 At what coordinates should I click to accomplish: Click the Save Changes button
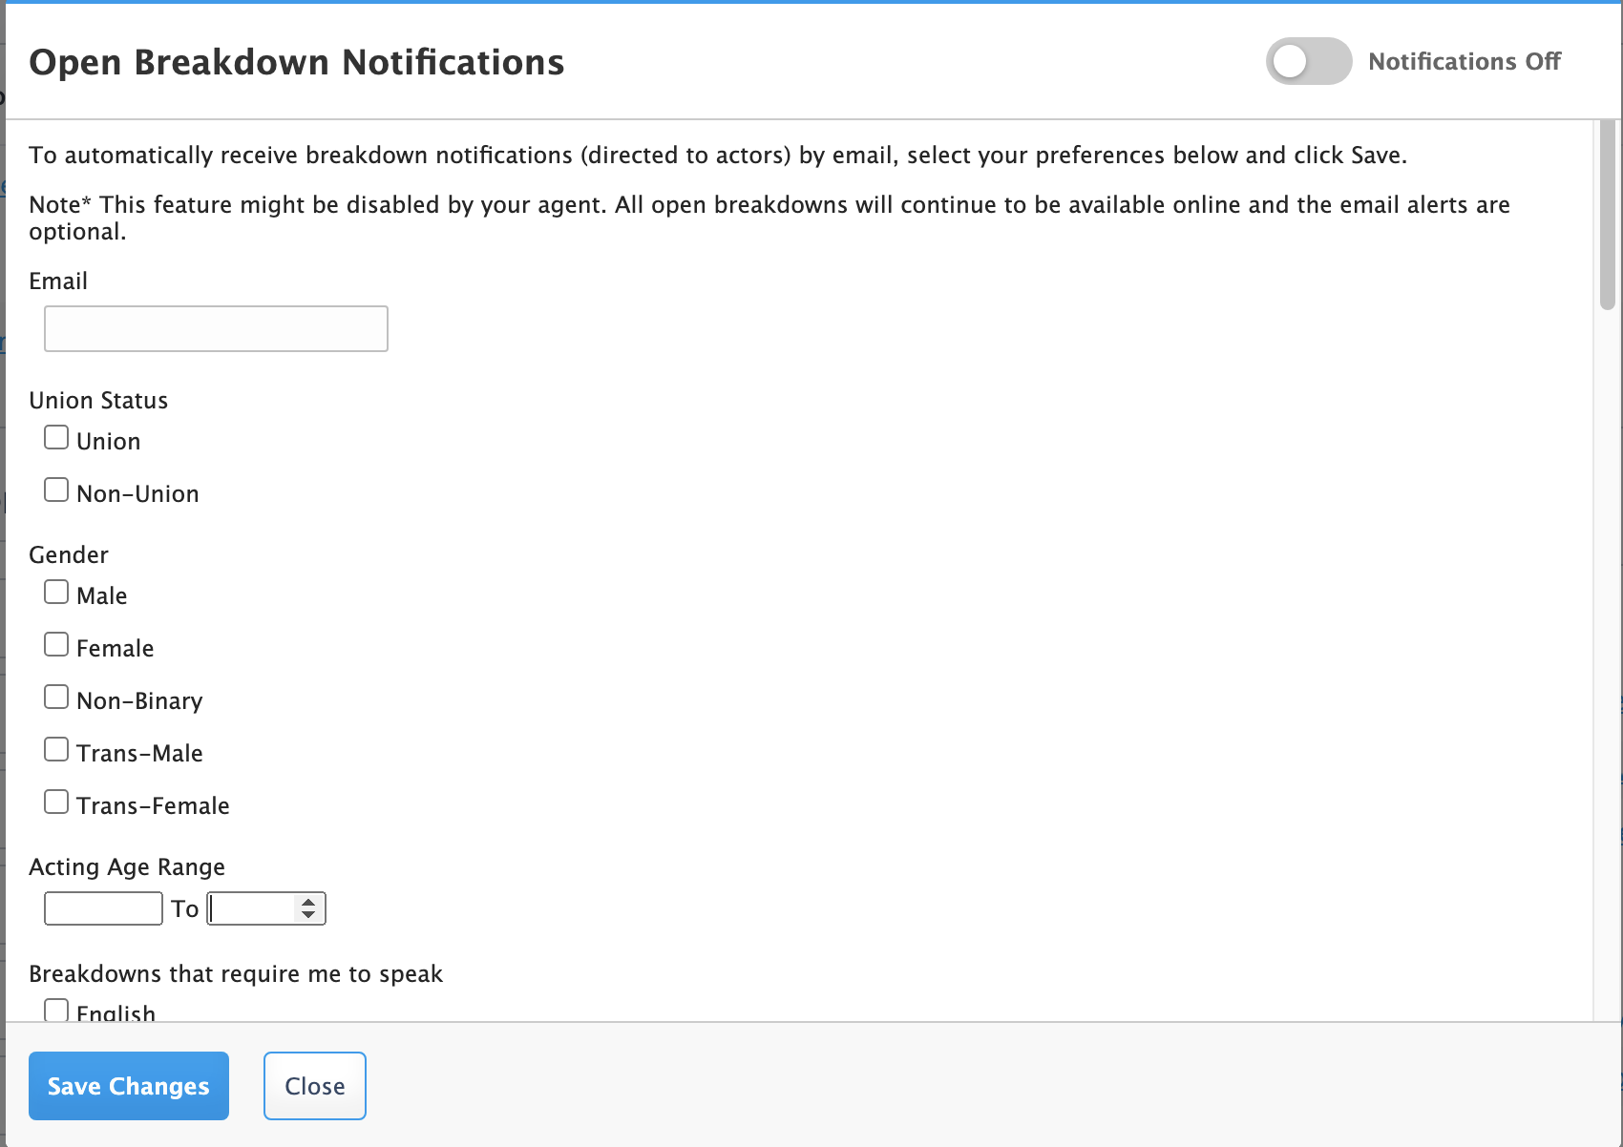click(x=129, y=1086)
